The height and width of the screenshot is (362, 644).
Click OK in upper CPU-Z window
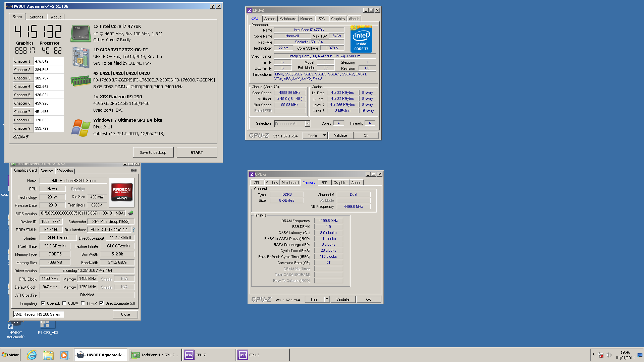point(366,135)
